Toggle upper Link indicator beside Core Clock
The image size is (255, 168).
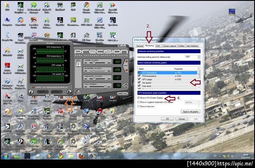pos(126,62)
